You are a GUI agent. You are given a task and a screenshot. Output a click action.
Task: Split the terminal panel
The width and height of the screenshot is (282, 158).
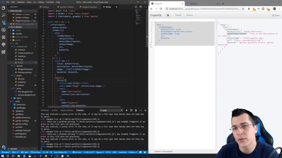[x=131, y=110]
